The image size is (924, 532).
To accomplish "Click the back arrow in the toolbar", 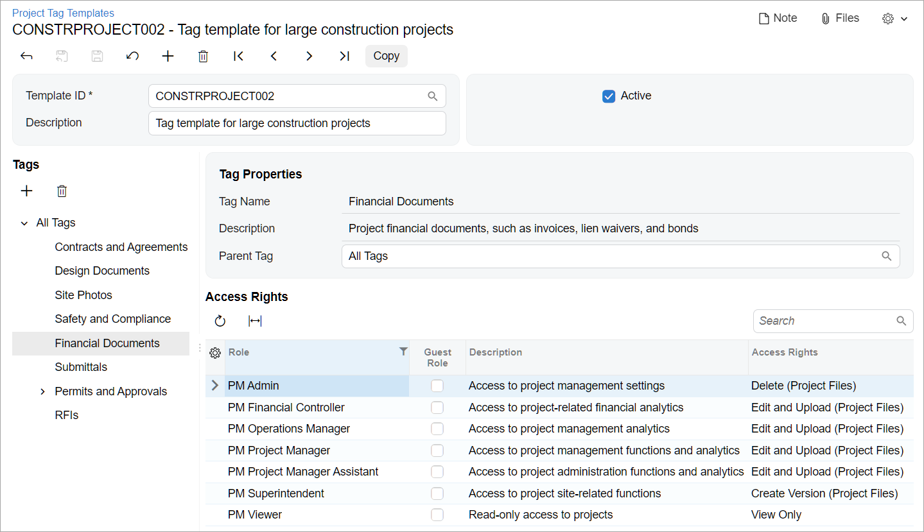I will click(x=26, y=56).
